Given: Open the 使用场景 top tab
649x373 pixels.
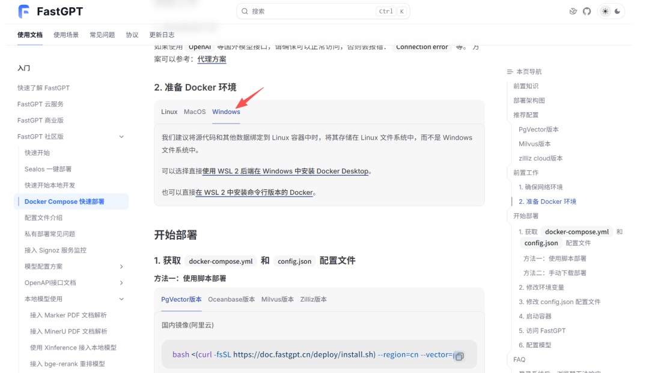Looking at the screenshot, I should click(x=66, y=35).
